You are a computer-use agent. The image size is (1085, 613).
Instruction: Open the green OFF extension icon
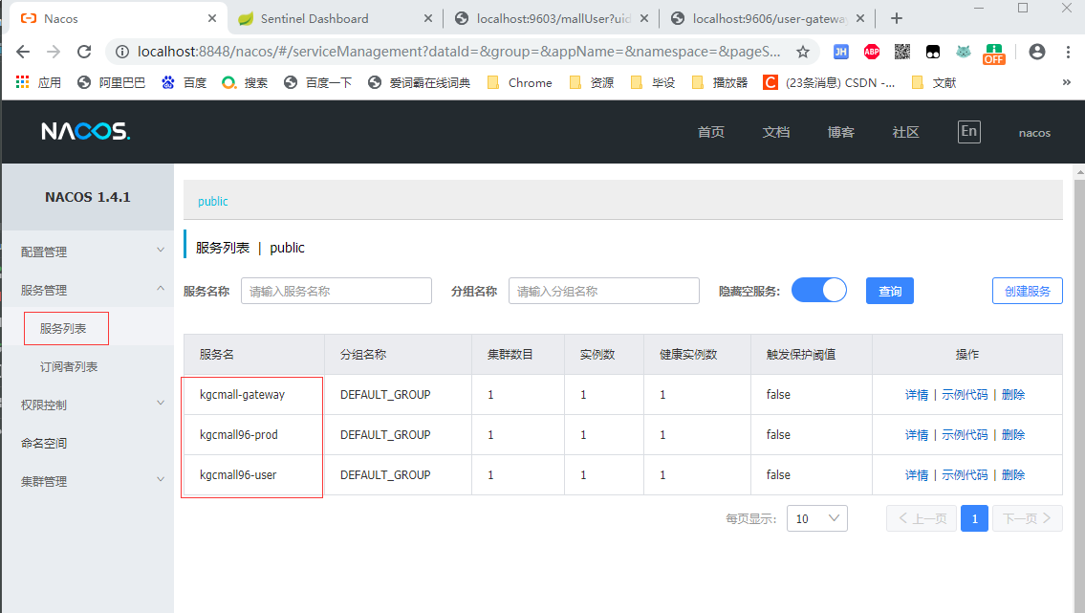click(994, 54)
